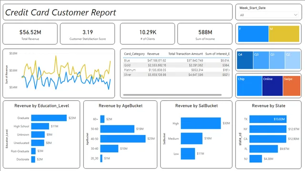305x171 pixels.
Task: Select the F gender tile
Action: coord(253,34)
